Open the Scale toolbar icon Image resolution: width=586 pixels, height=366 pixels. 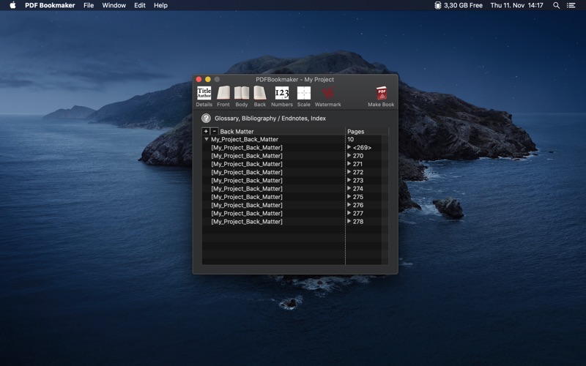click(303, 97)
